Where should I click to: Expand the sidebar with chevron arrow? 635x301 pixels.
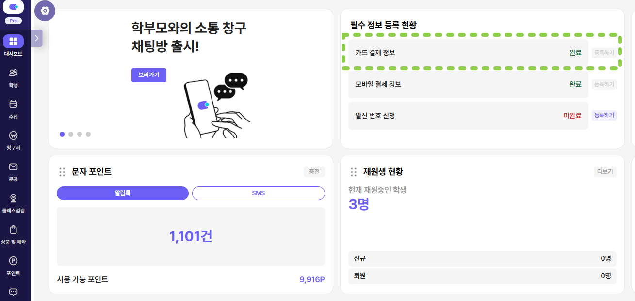pos(37,38)
